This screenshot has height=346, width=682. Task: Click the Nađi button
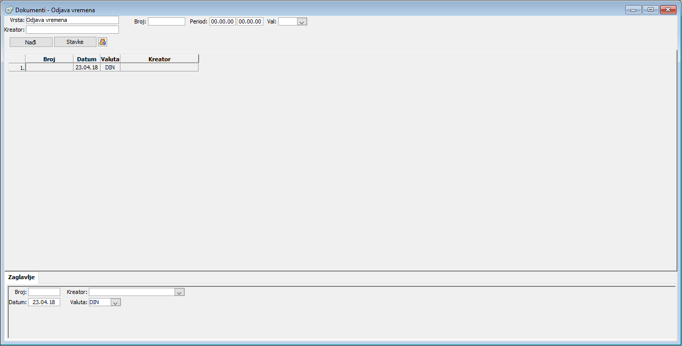[31, 42]
